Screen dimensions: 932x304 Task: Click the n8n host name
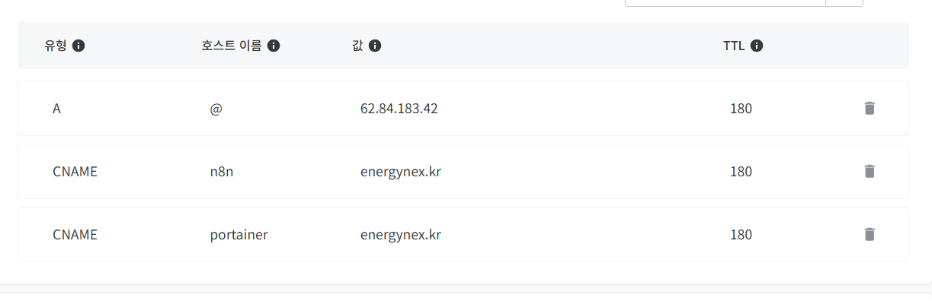(220, 172)
